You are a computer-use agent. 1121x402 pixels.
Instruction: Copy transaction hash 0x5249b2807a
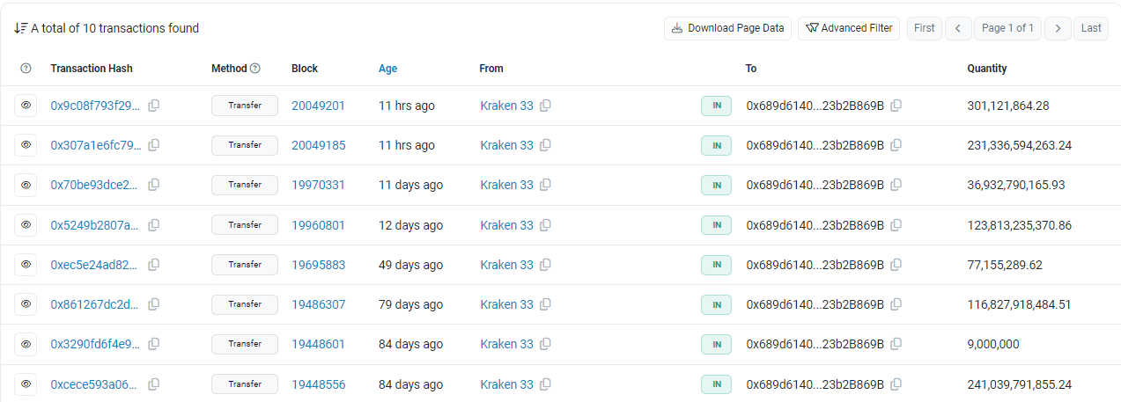154,225
